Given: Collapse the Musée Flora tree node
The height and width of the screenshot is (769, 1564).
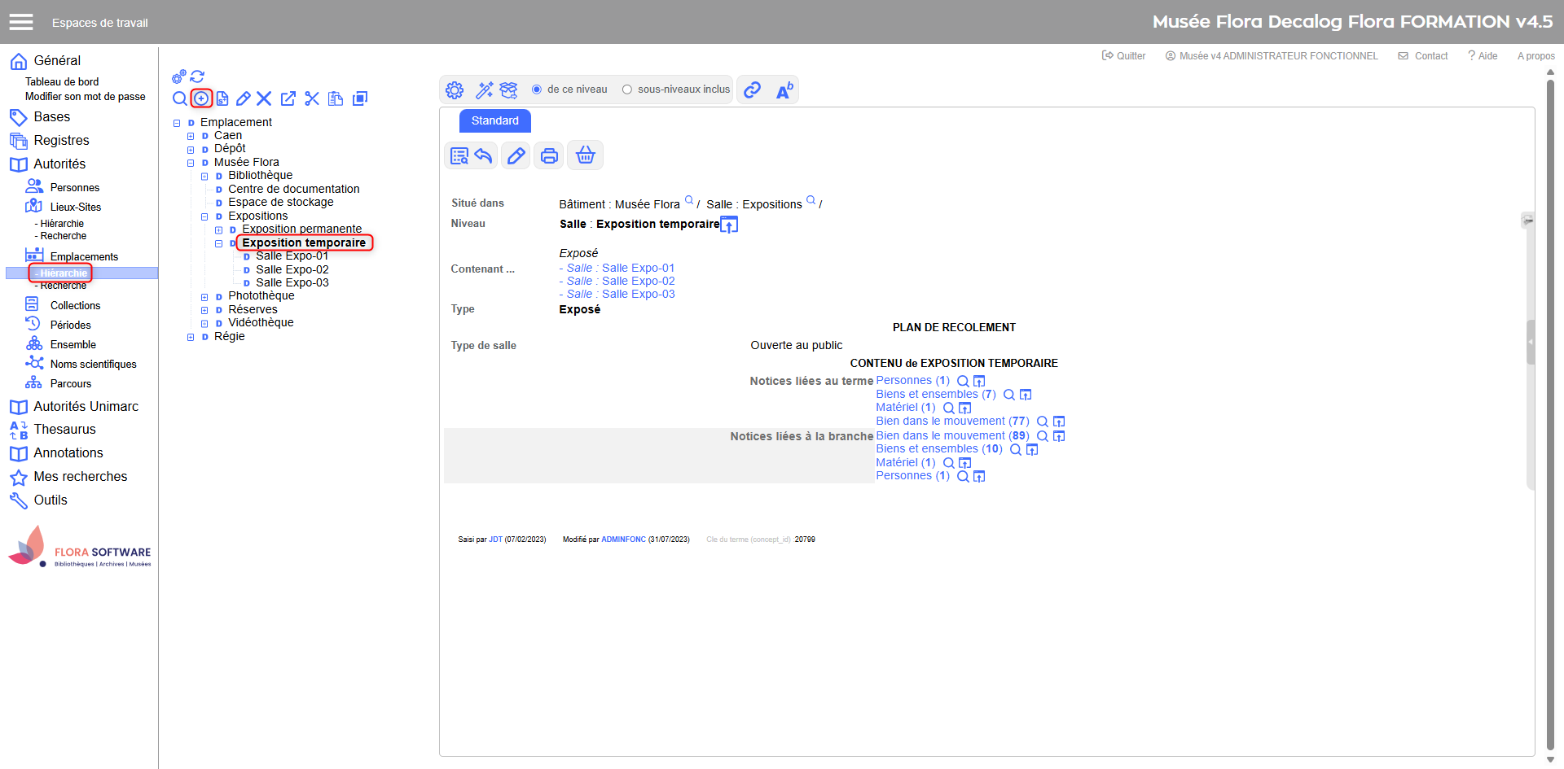Looking at the screenshot, I should point(191,163).
